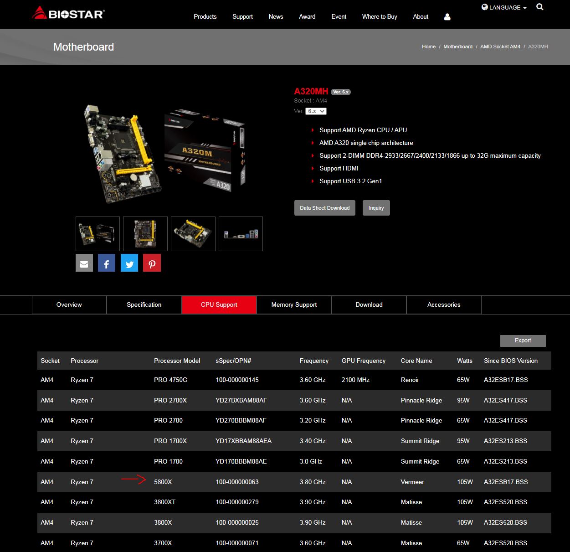The image size is (570, 552).
Task: Click the Processor Model column header
Action: (177, 361)
